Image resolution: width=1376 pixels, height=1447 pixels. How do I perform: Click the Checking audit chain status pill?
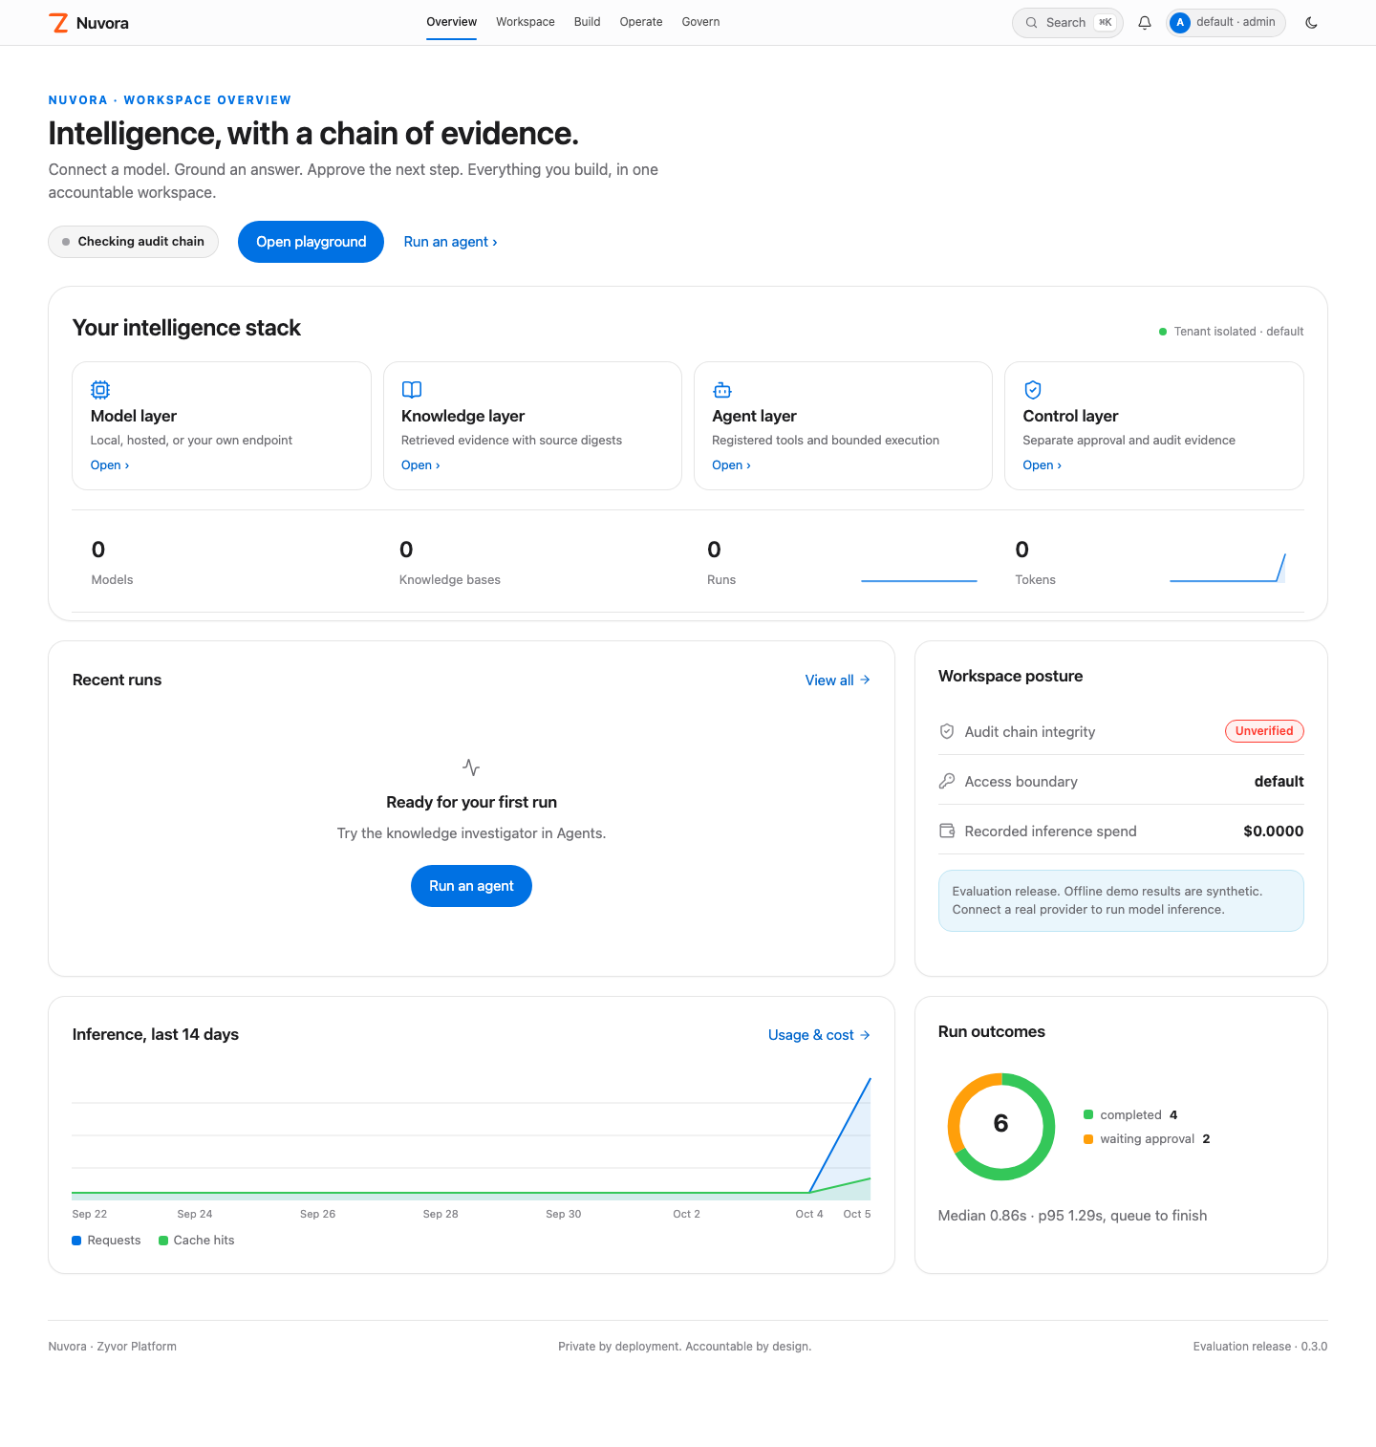pos(133,242)
